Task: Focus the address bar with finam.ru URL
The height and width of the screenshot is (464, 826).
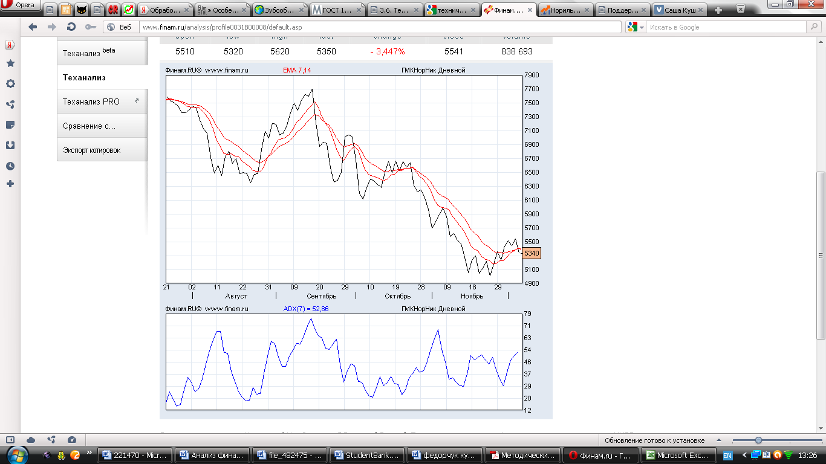Action: point(380,27)
